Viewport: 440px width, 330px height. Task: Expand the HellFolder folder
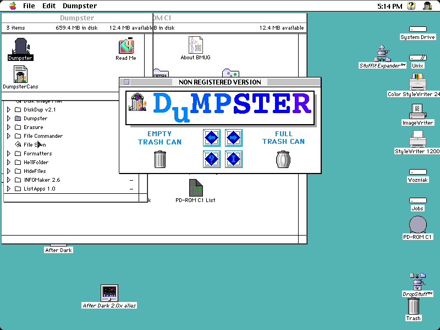click(9, 162)
